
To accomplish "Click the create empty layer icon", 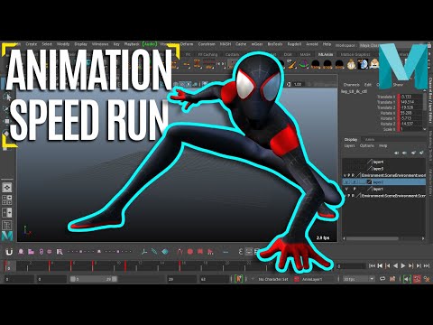I will (413, 153).
